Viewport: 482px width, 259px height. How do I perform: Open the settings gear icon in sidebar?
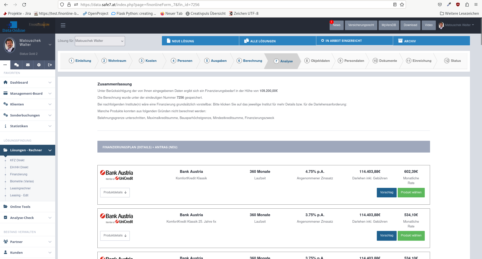tap(39, 65)
